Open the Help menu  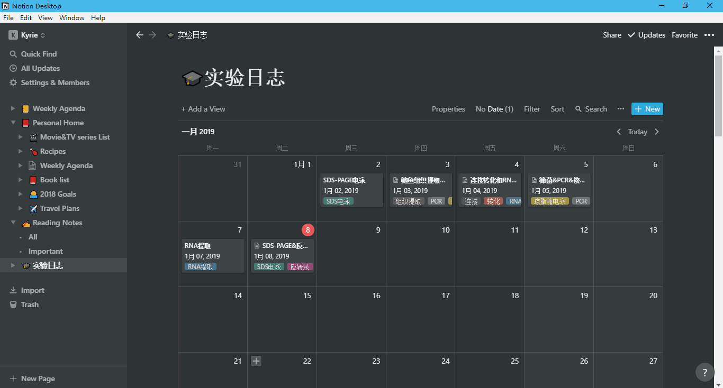click(x=98, y=17)
